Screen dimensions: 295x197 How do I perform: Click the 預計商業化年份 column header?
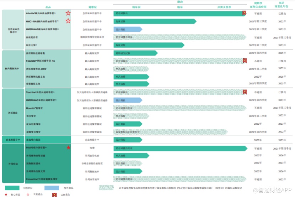point(281,5)
